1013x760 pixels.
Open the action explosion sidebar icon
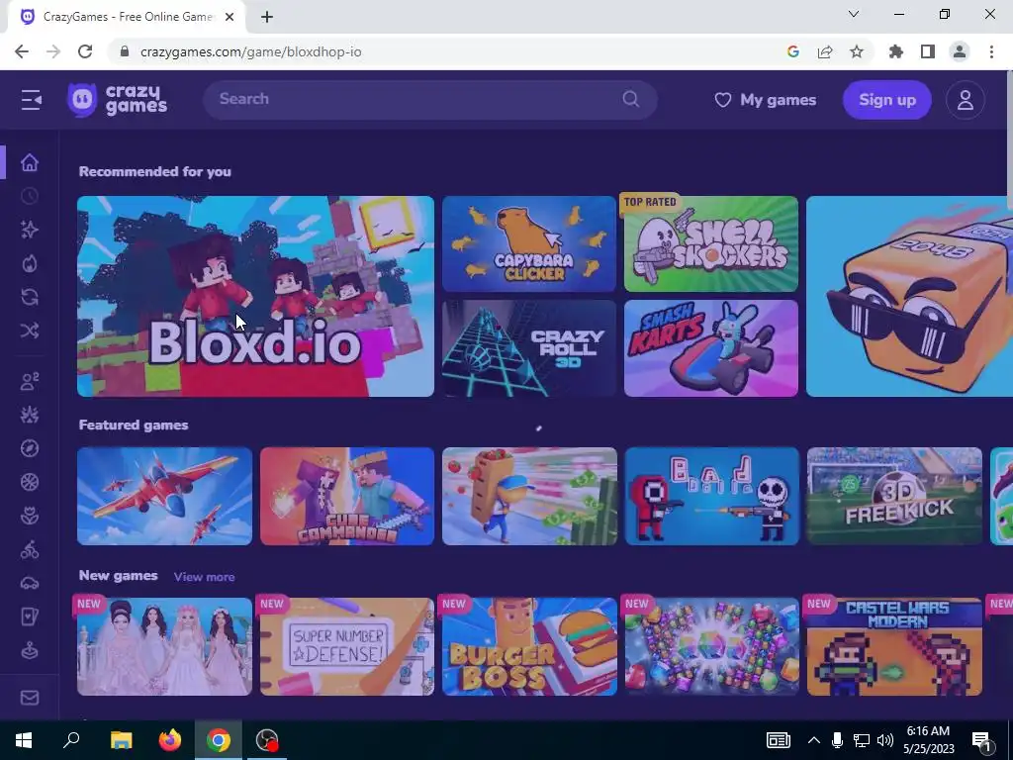30,415
